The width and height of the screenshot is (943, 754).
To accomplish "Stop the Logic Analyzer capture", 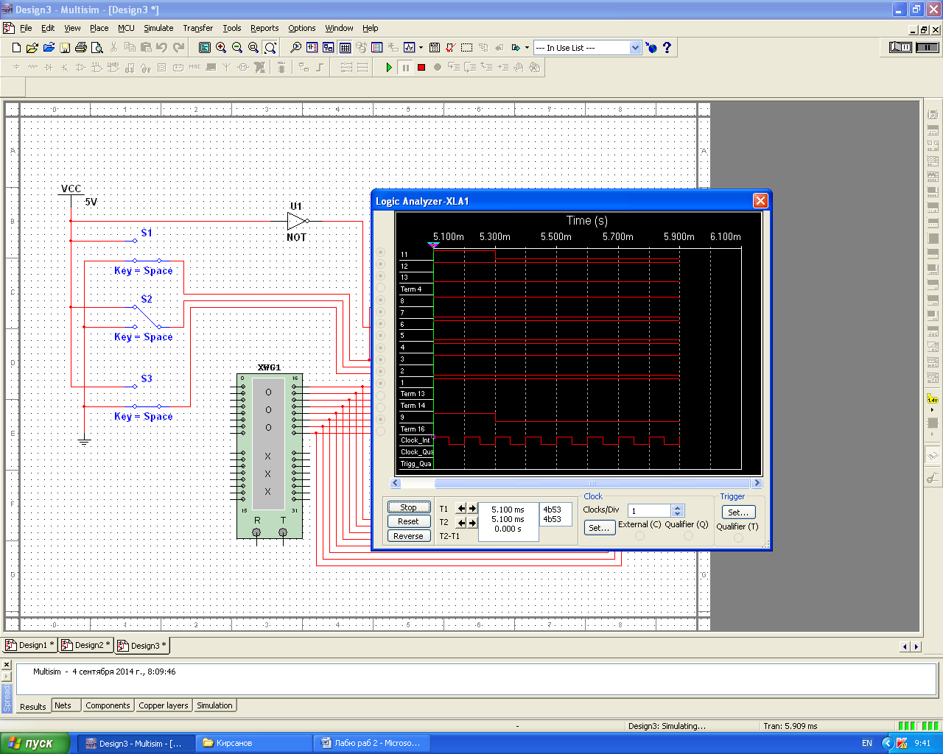I will pyautogui.click(x=409, y=507).
